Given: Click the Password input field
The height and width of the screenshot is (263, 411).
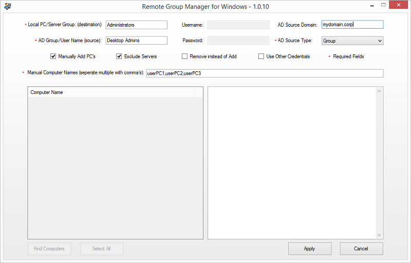Looking at the screenshot, I should tap(238, 41).
